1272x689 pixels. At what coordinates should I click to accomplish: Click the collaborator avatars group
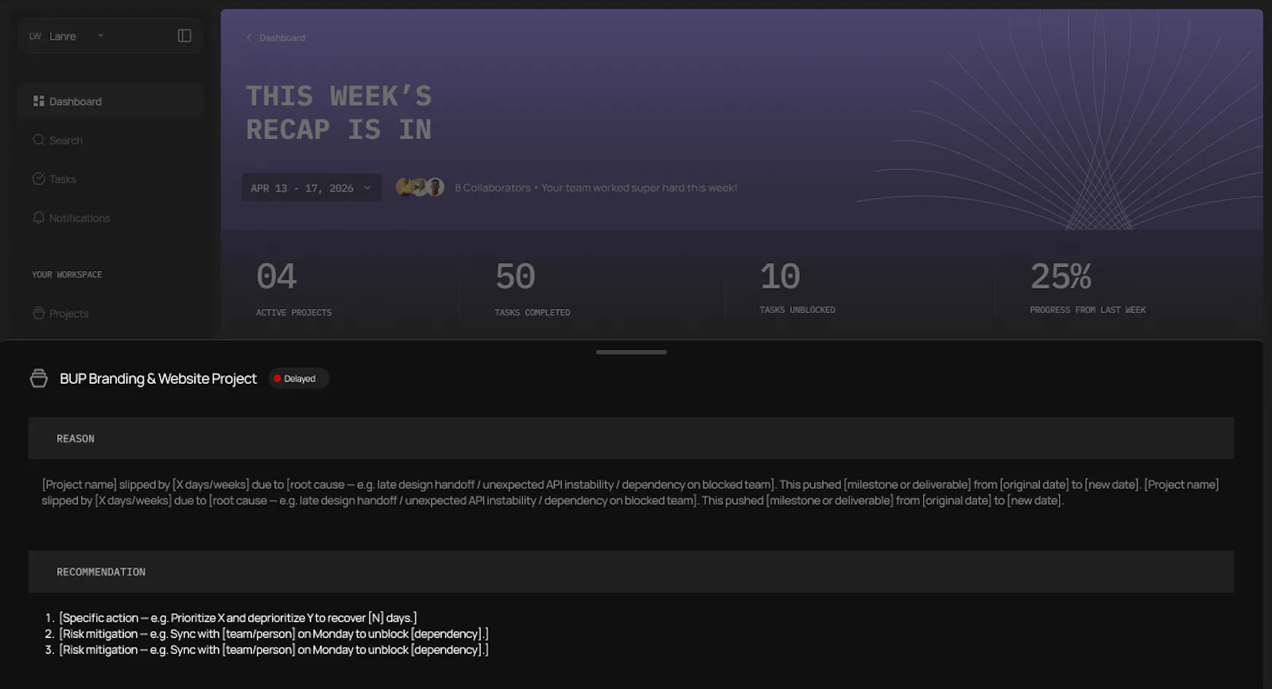click(420, 187)
